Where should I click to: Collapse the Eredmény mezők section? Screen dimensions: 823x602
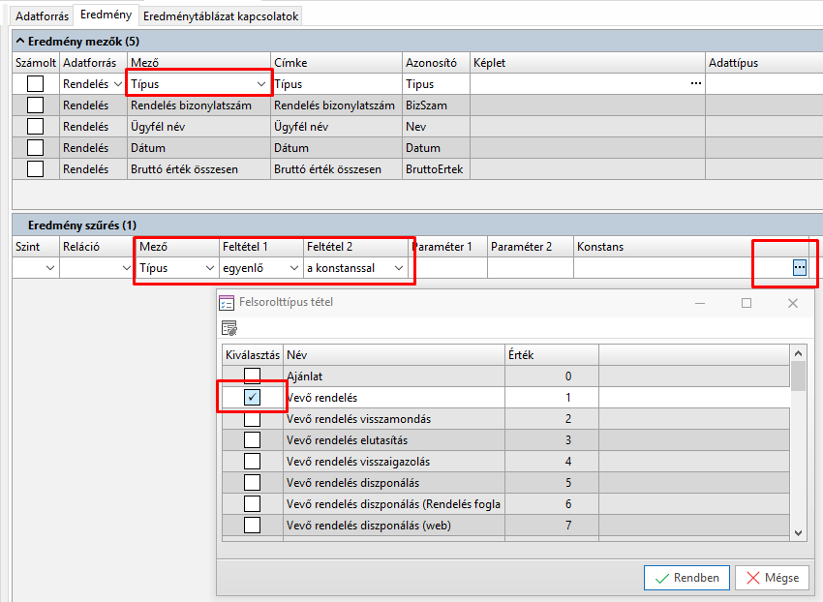(x=20, y=41)
